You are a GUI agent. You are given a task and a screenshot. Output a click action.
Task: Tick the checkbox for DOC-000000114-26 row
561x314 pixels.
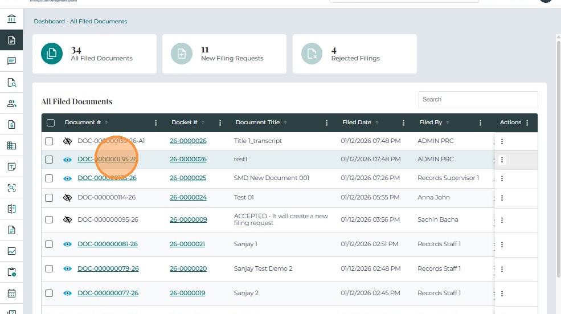(49, 198)
